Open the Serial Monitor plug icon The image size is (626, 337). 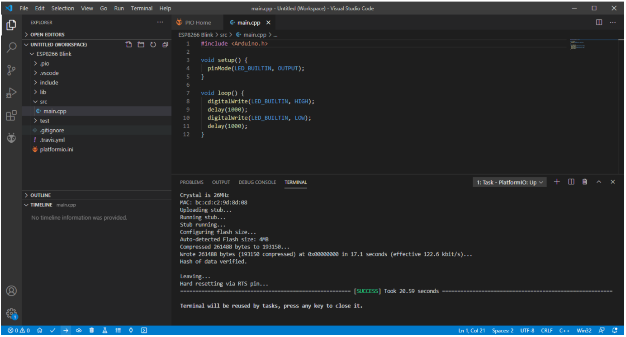point(131,330)
